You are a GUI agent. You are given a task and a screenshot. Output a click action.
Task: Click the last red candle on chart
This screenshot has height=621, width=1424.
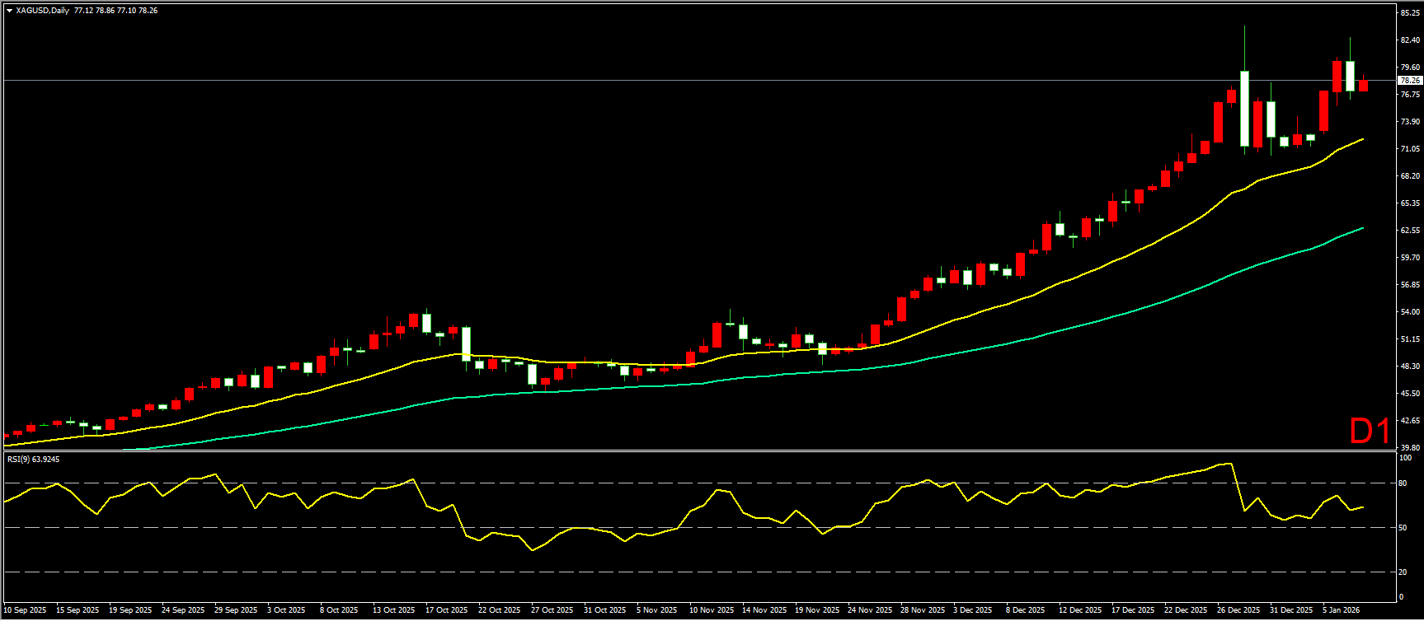1363,86
